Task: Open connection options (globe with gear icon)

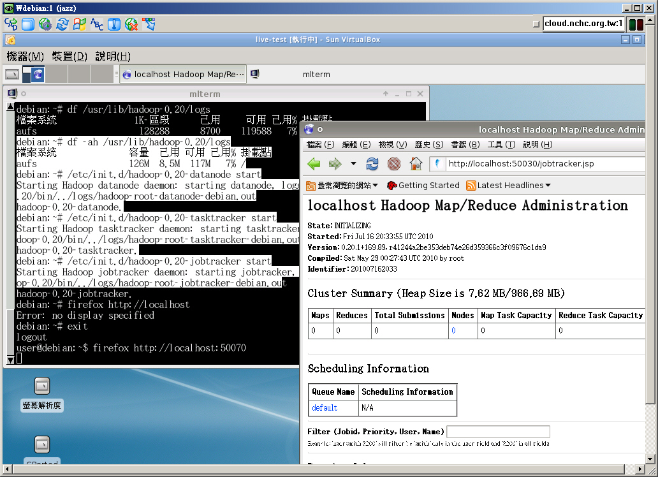Action: (45, 24)
